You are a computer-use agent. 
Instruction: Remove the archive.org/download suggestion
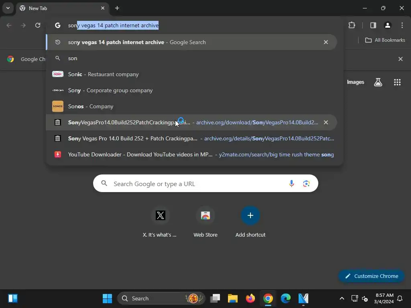point(326,122)
